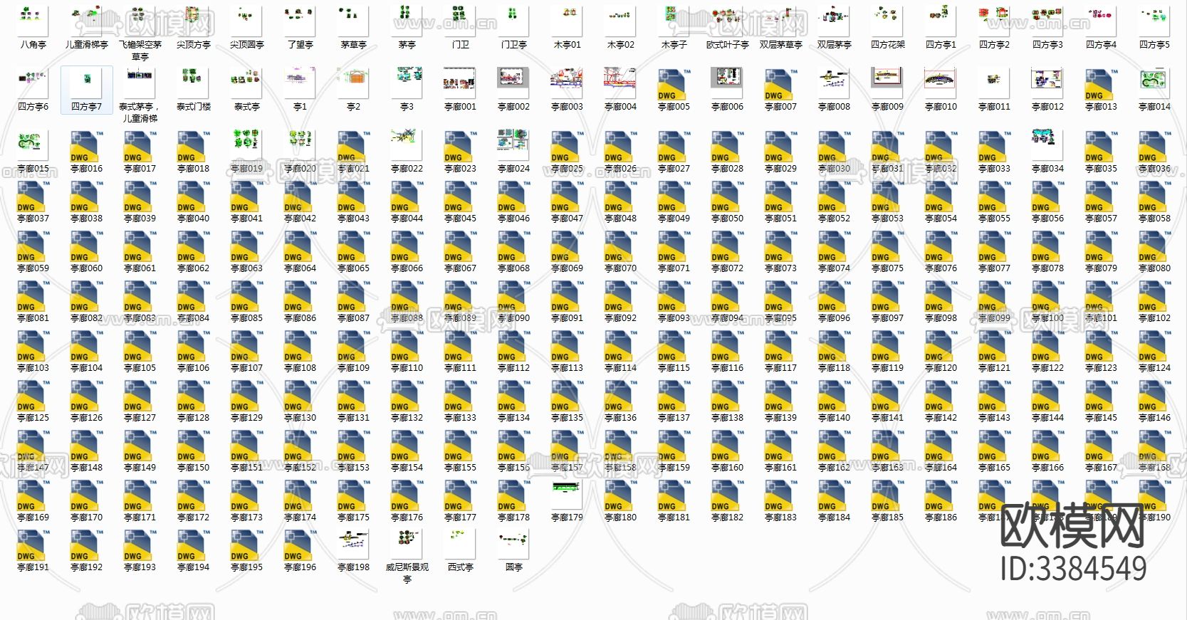Open the 尖顶方亭 file thumbnail
This screenshot has height=620, width=1187.
click(193, 21)
